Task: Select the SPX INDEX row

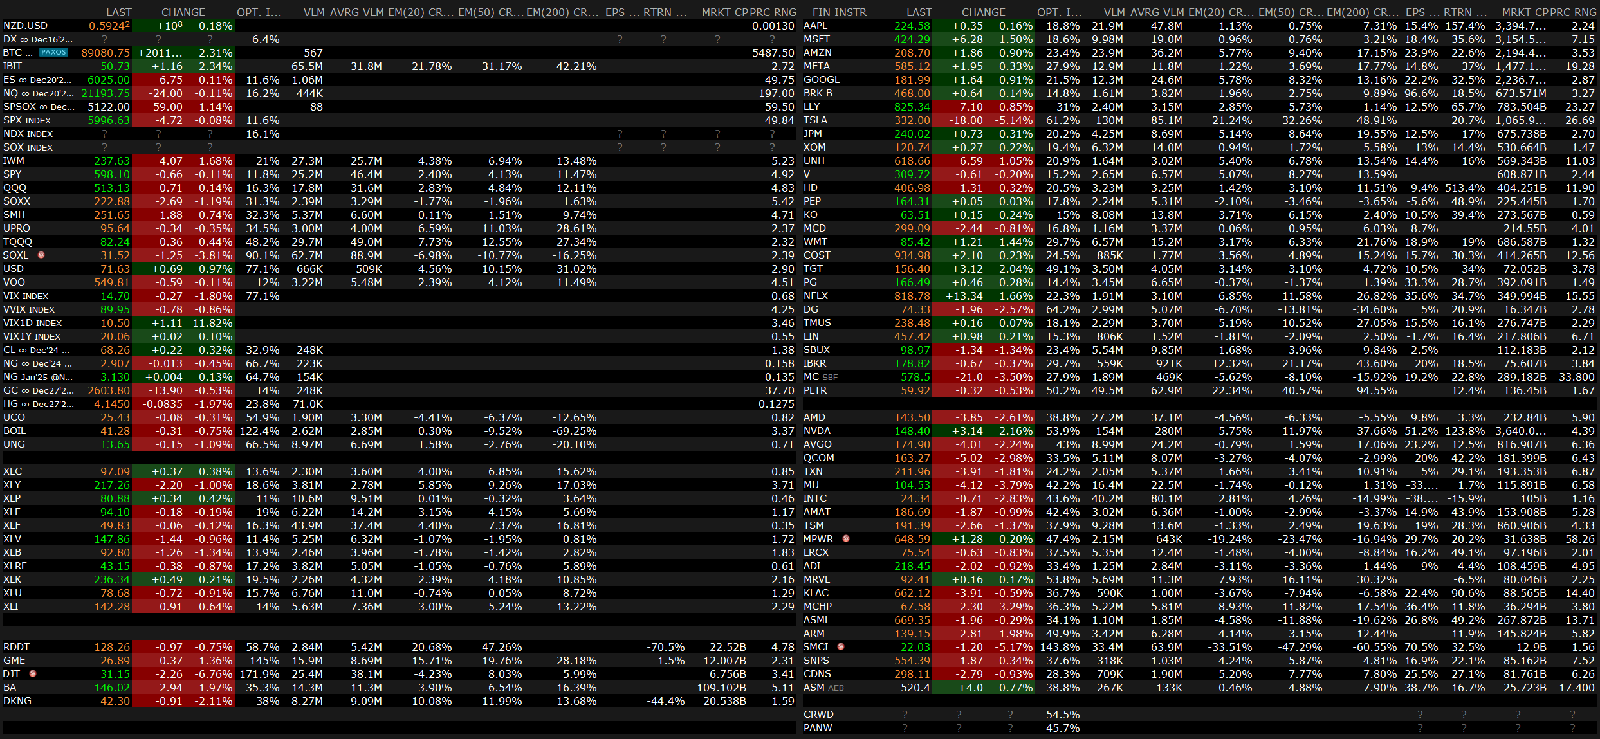Action: pyautogui.click(x=399, y=120)
